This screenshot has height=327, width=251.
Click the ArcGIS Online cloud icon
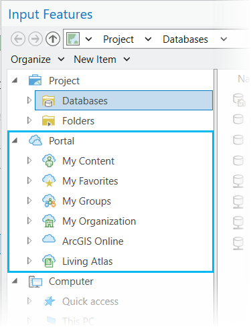click(49, 239)
